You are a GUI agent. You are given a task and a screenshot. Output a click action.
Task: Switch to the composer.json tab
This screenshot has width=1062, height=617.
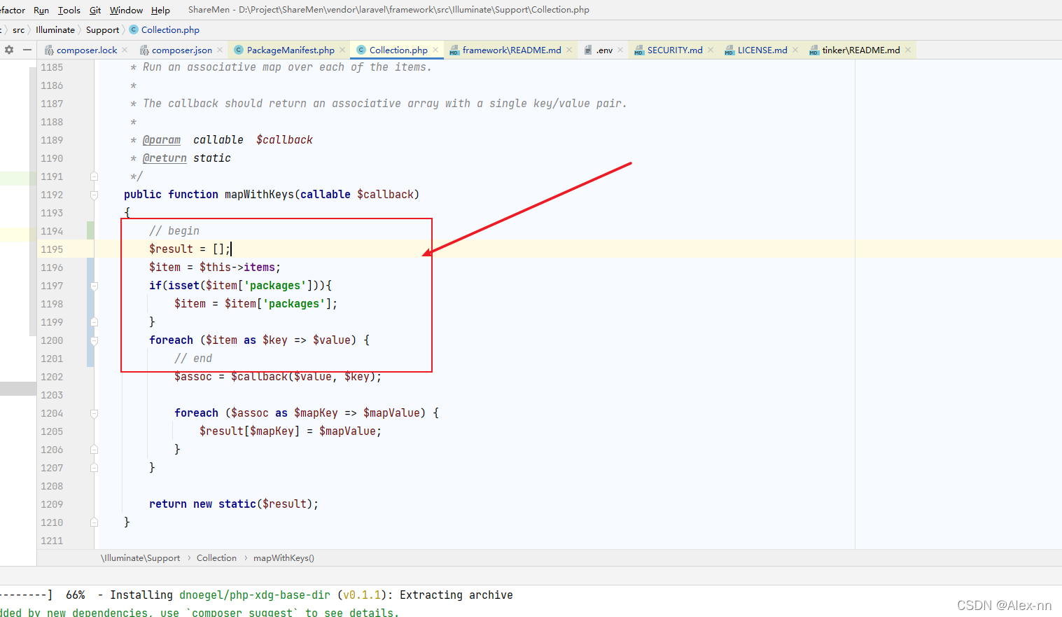(182, 50)
